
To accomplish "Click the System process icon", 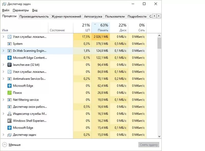I will click(9, 44).
